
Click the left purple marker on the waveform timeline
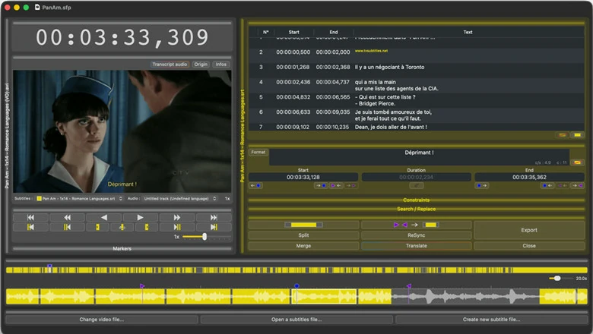pos(142,286)
